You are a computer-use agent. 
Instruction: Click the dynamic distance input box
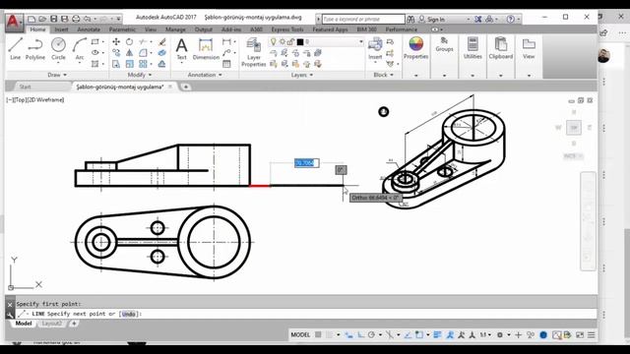306,163
